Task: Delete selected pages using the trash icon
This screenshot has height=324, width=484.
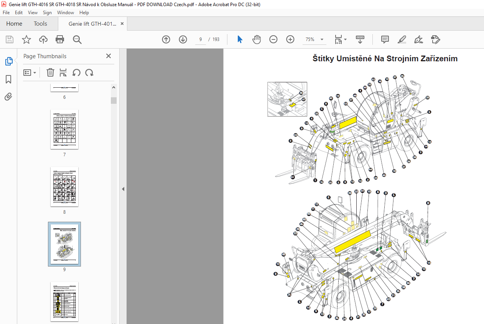Action: coord(50,72)
